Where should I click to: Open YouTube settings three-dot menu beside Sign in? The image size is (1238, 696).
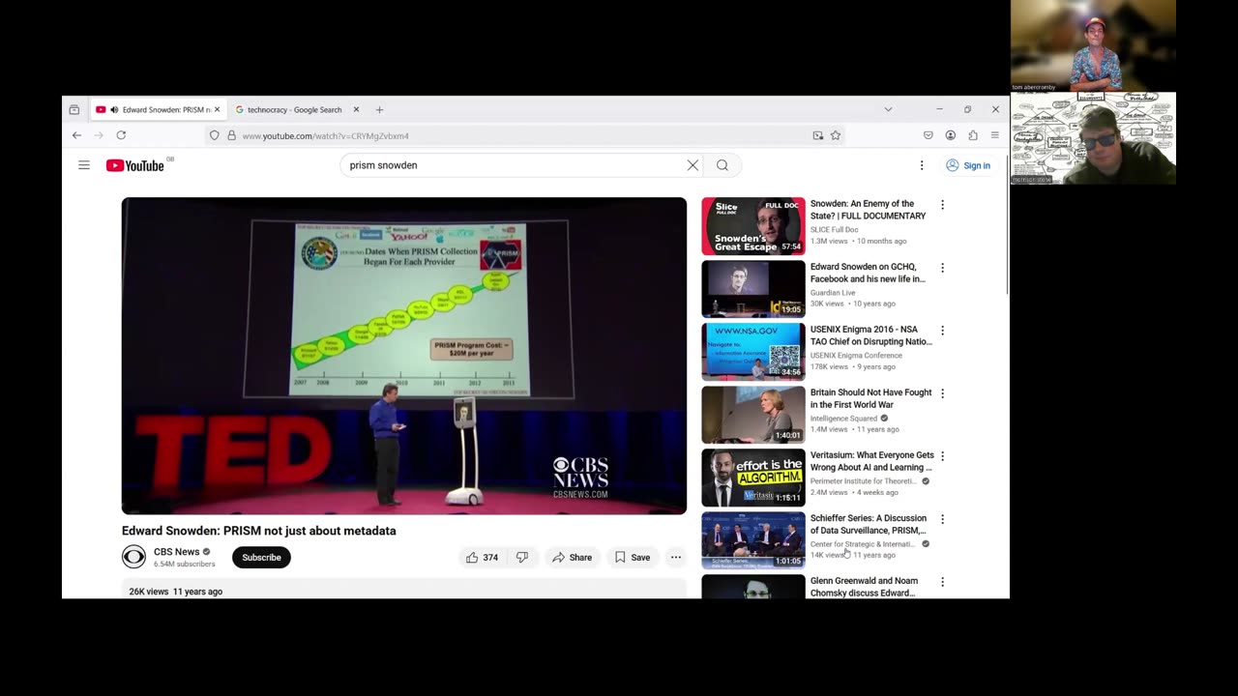pos(922,165)
